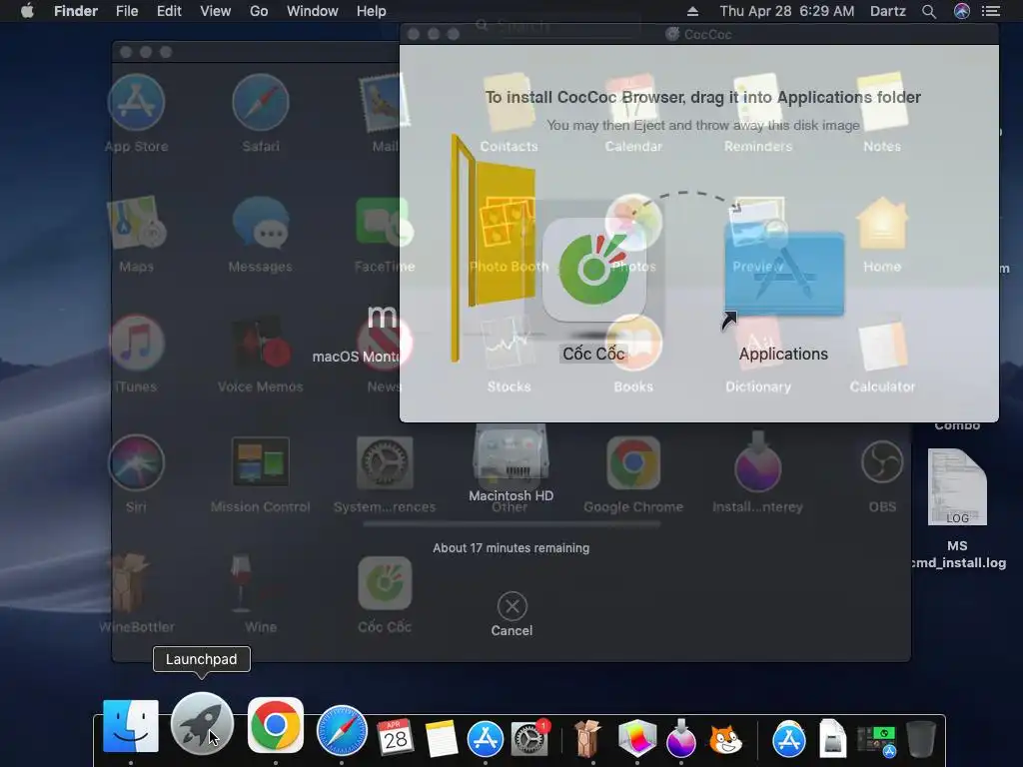1023x767 pixels.
Task: Open Grapher colorful cube icon in Dock
Action: (636, 738)
